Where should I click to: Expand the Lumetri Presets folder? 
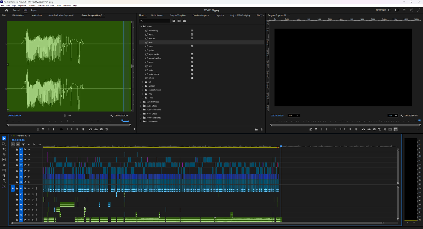(141, 102)
